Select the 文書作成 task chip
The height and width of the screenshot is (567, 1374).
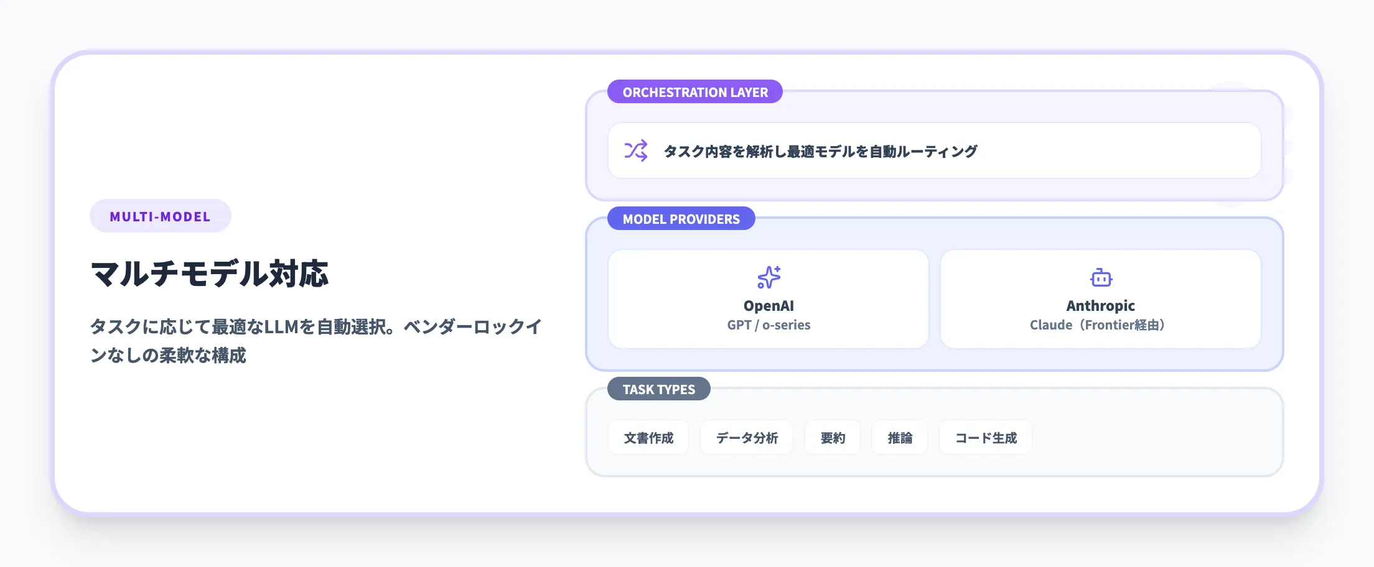coord(648,438)
